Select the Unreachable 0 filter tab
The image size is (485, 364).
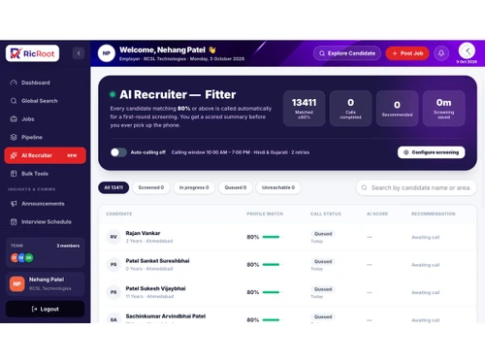(x=278, y=187)
